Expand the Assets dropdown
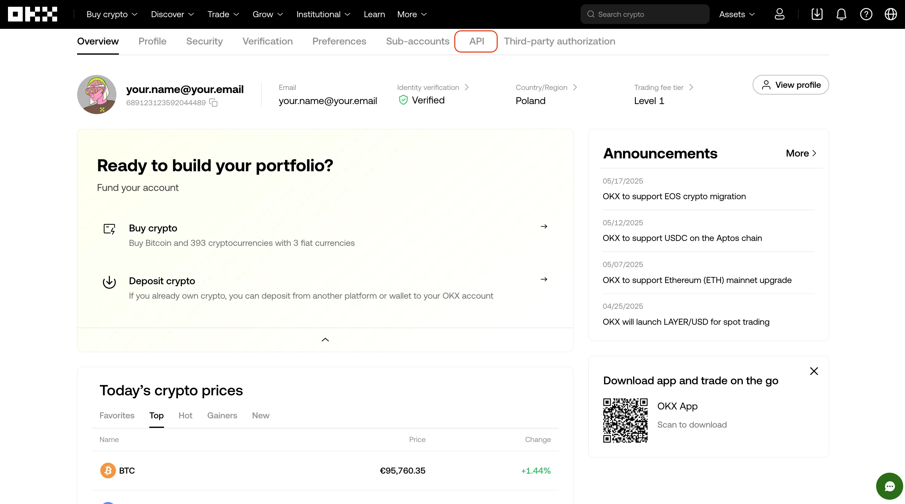The image size is (905, 504). tap(737, 14)
